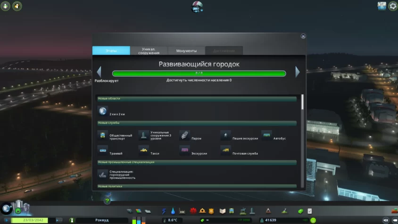Toggle play/pause simulation
This screenshot has height=224, width=398.
7,220
